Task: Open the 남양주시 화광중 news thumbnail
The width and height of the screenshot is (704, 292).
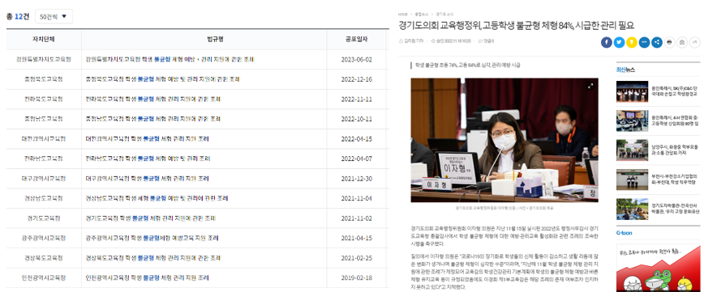Action: pos(632,150)
